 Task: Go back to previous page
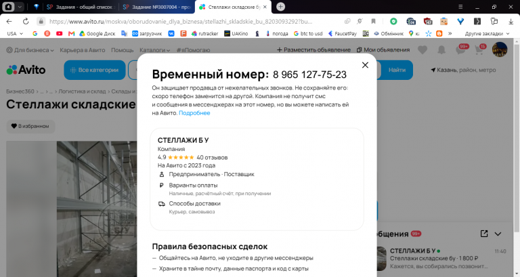[9, 22]
